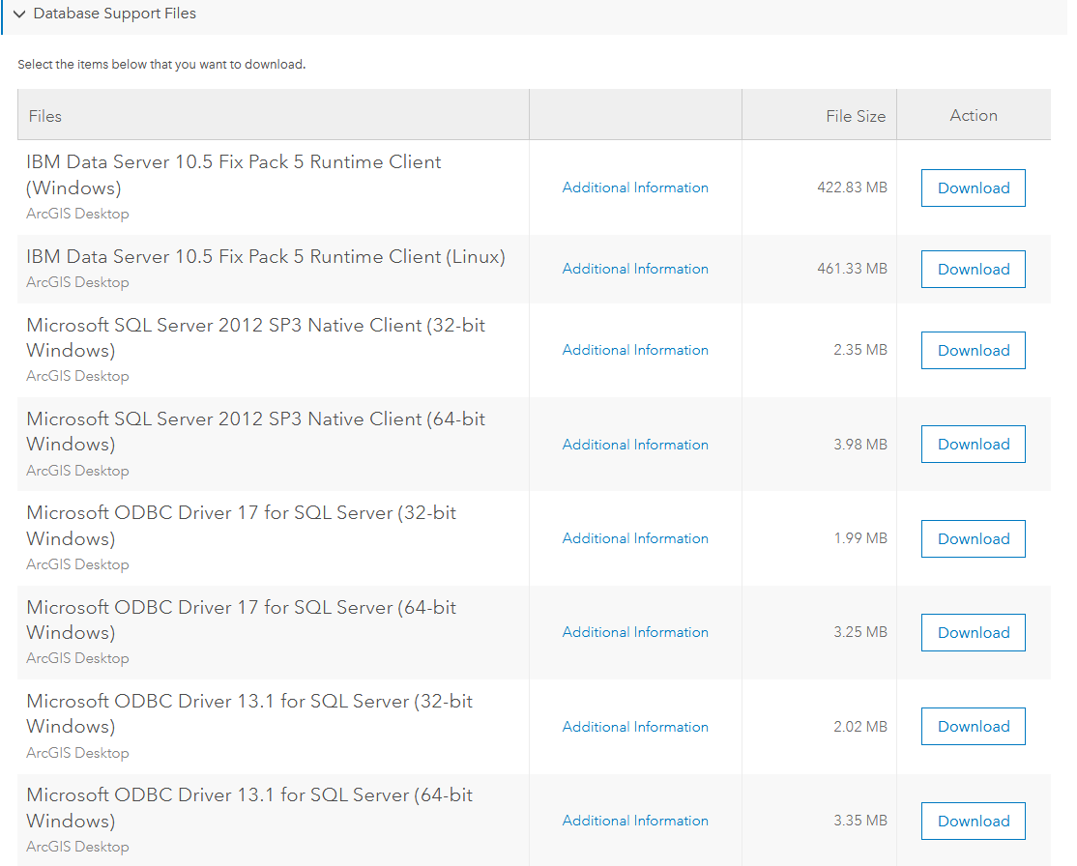Download ODBC Driver 17 for 32-bit Windows
This screenshot has width=1077, height=866.
(x=973, y=538)
